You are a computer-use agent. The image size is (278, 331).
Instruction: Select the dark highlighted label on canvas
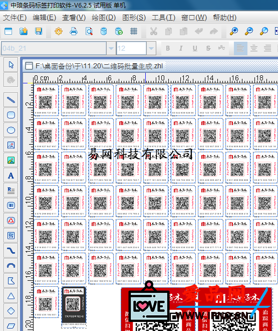click(74, 307)
